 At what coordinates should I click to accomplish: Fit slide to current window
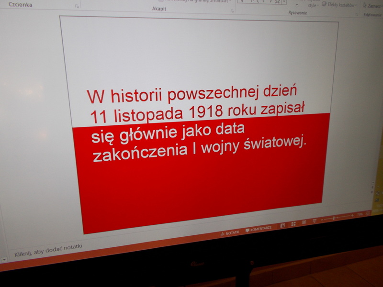click(369, 213)
